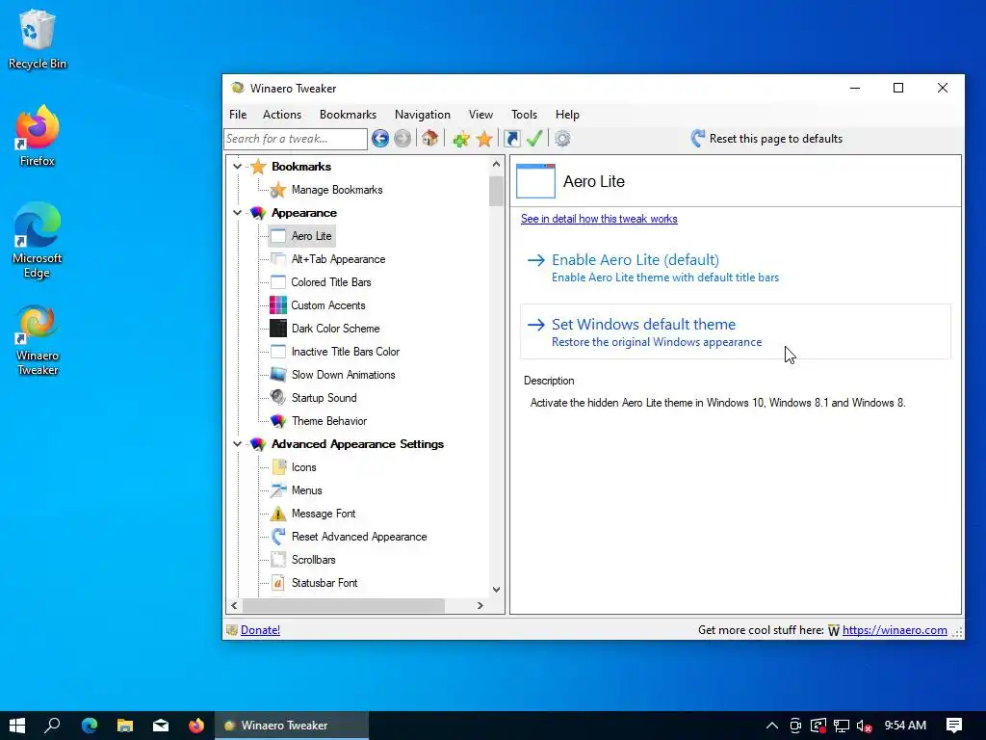Click the Icons folder icon in tree
The width and height of the screenshot is (986, 740).
click(278, 467)
